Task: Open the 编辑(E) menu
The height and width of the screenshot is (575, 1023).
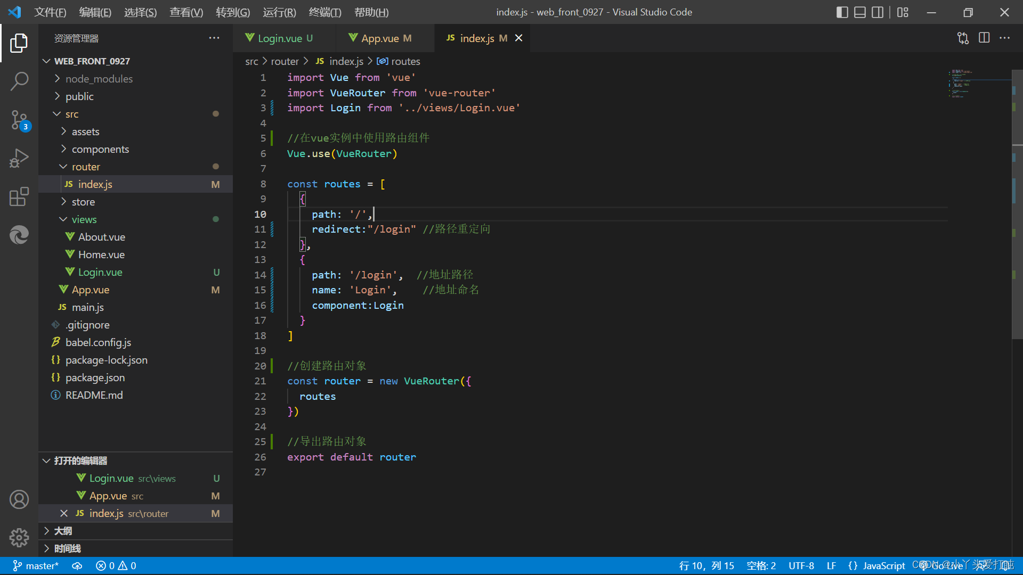Action: click(95, 12)
